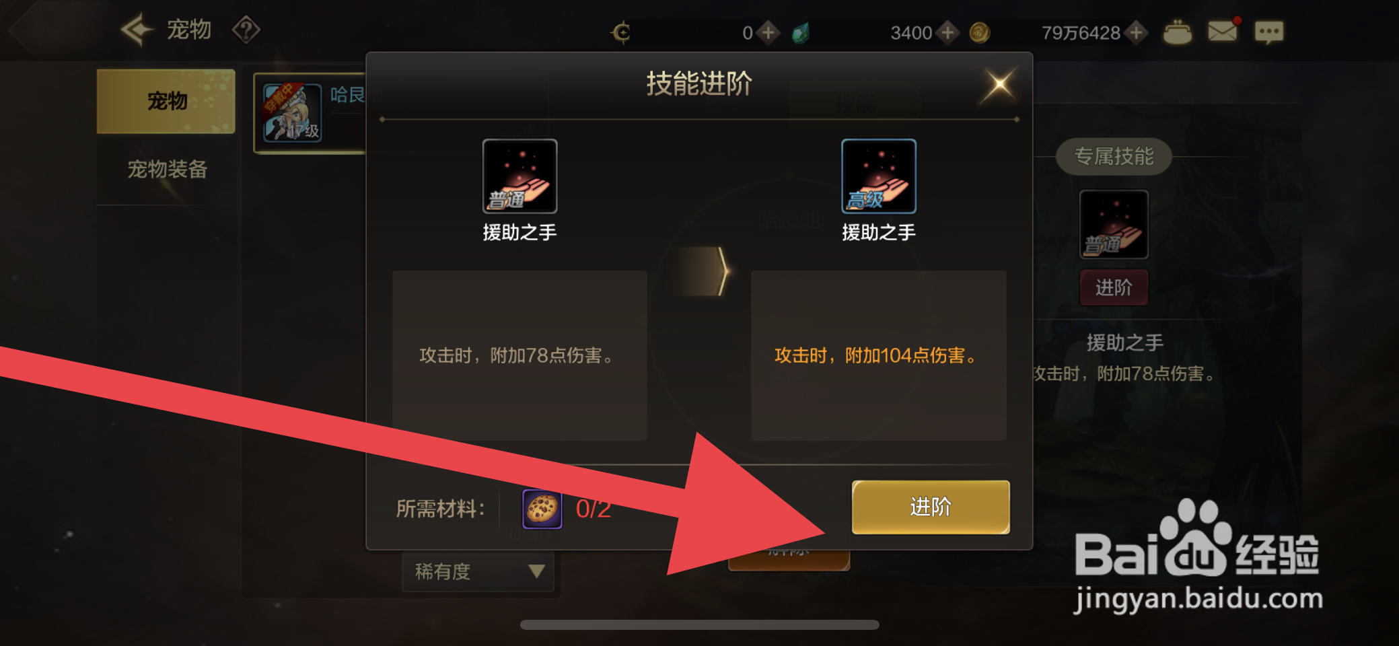Click the plus next to green gem currency
This screenshot has width=1399, height=646.
point(768,32)
